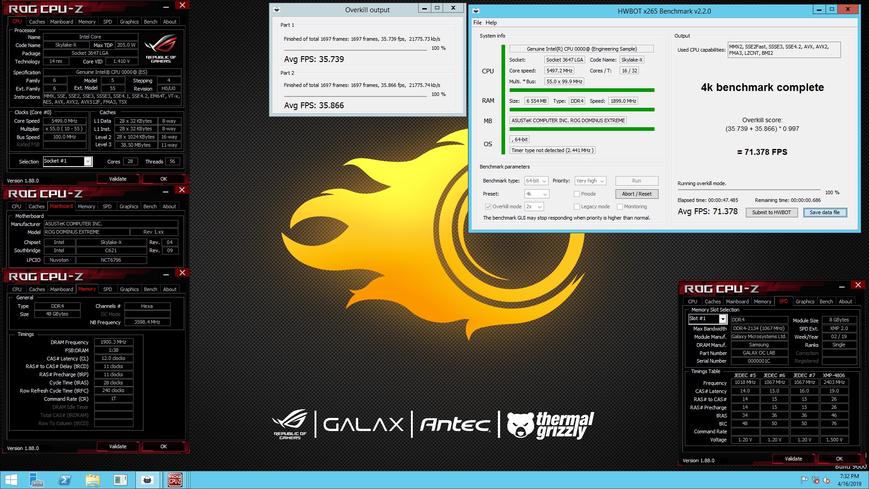Screen dimensions: 869x489
Task: Click the muted volume tray icon
Action: coord(826,480)
